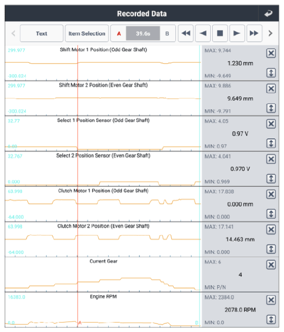Step backward one frame
Screen dimensions: 284x332
pos(203,33)
